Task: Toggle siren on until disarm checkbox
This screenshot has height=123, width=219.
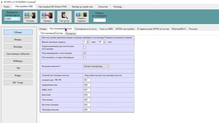Action: pyautogui.click(x=85, y=47)
